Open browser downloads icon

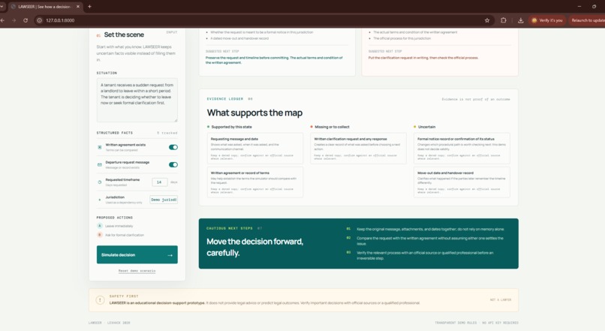[520, 20]
